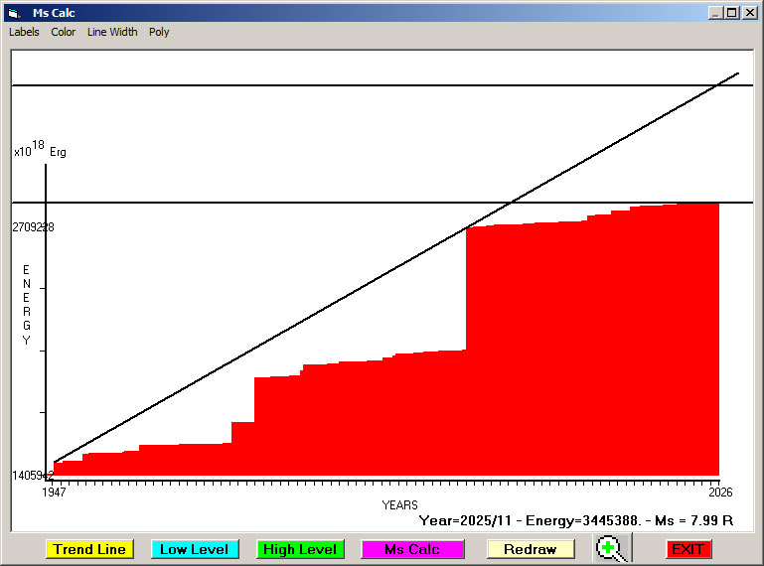This screenshot has height=566, width=764.
Task: Open the Line Width menu
Action: 112,32
